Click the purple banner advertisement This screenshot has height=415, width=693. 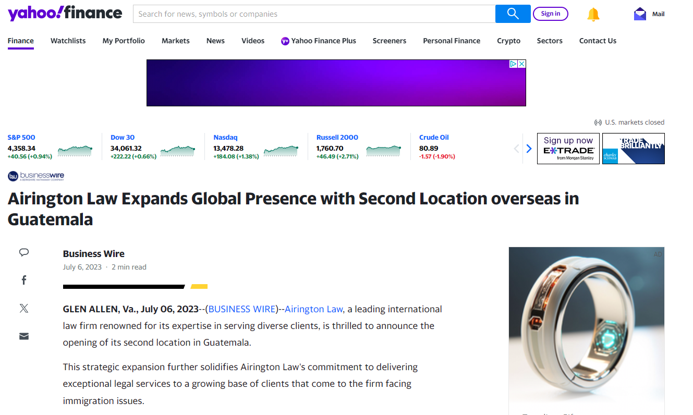coord(336,83)
